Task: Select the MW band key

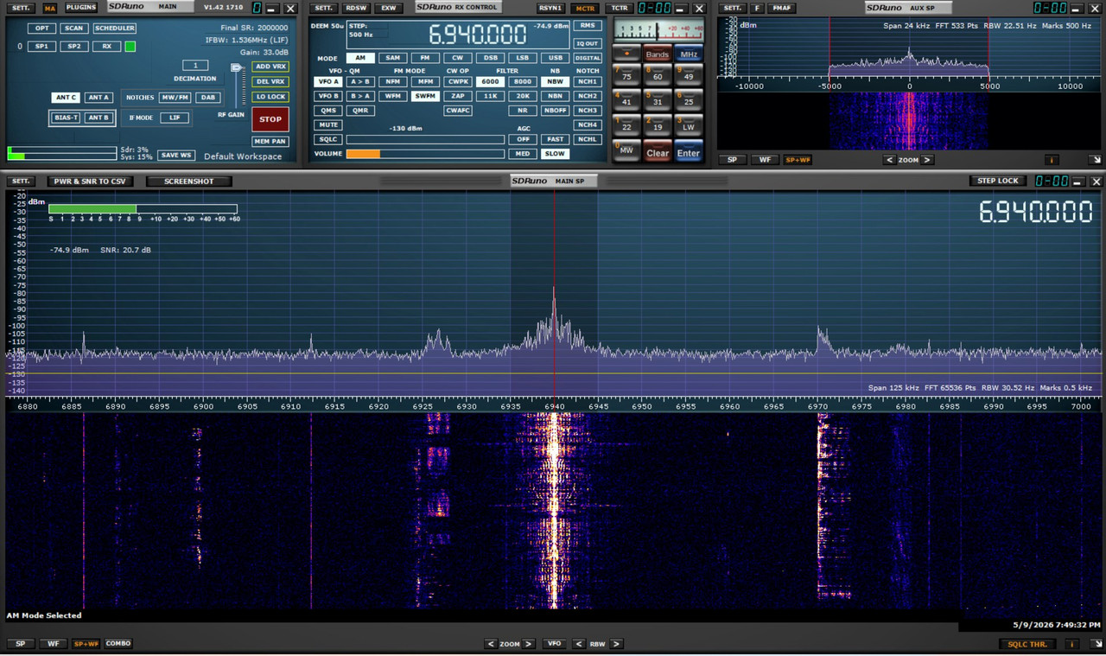Action: pos(626,150)
